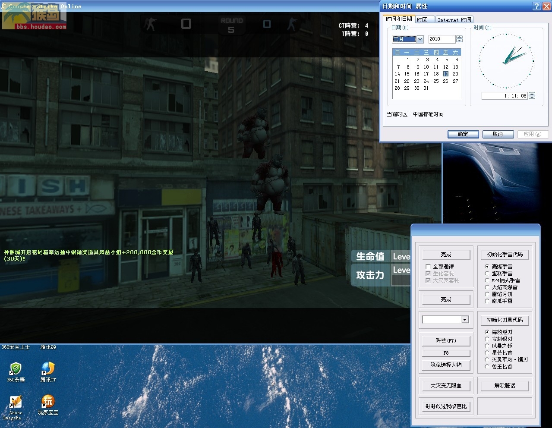552x428 pixels.
Task: Click the analog clock face
Action: [507, 60]
